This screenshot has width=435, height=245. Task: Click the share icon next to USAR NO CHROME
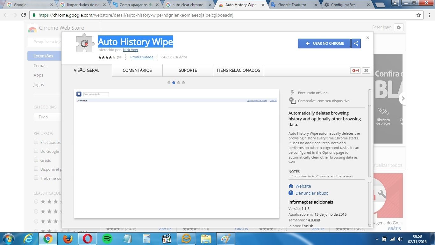coord(356,43)
